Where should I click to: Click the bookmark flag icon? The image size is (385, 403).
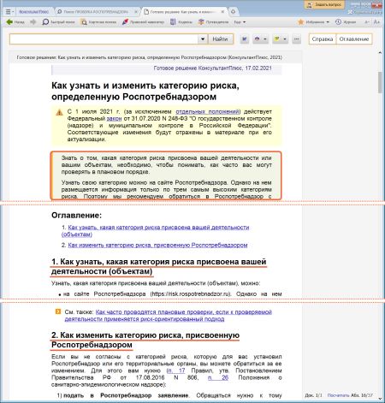pyautogui.click(x=276, y=39)
